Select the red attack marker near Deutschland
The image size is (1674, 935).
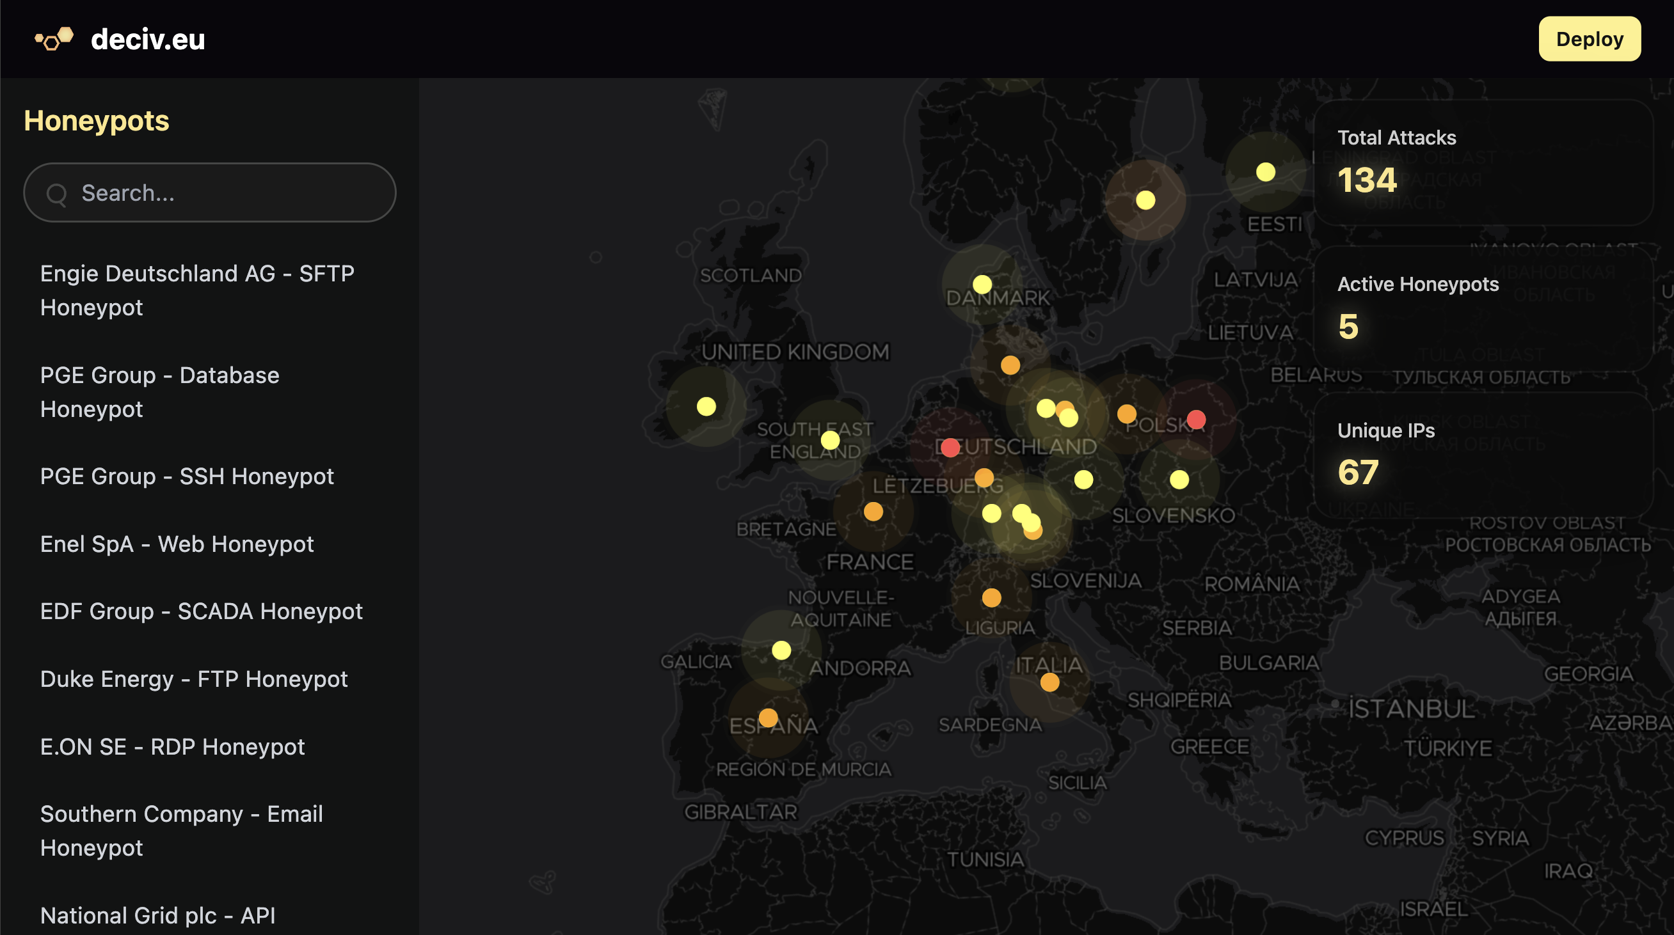coord(950,448)
